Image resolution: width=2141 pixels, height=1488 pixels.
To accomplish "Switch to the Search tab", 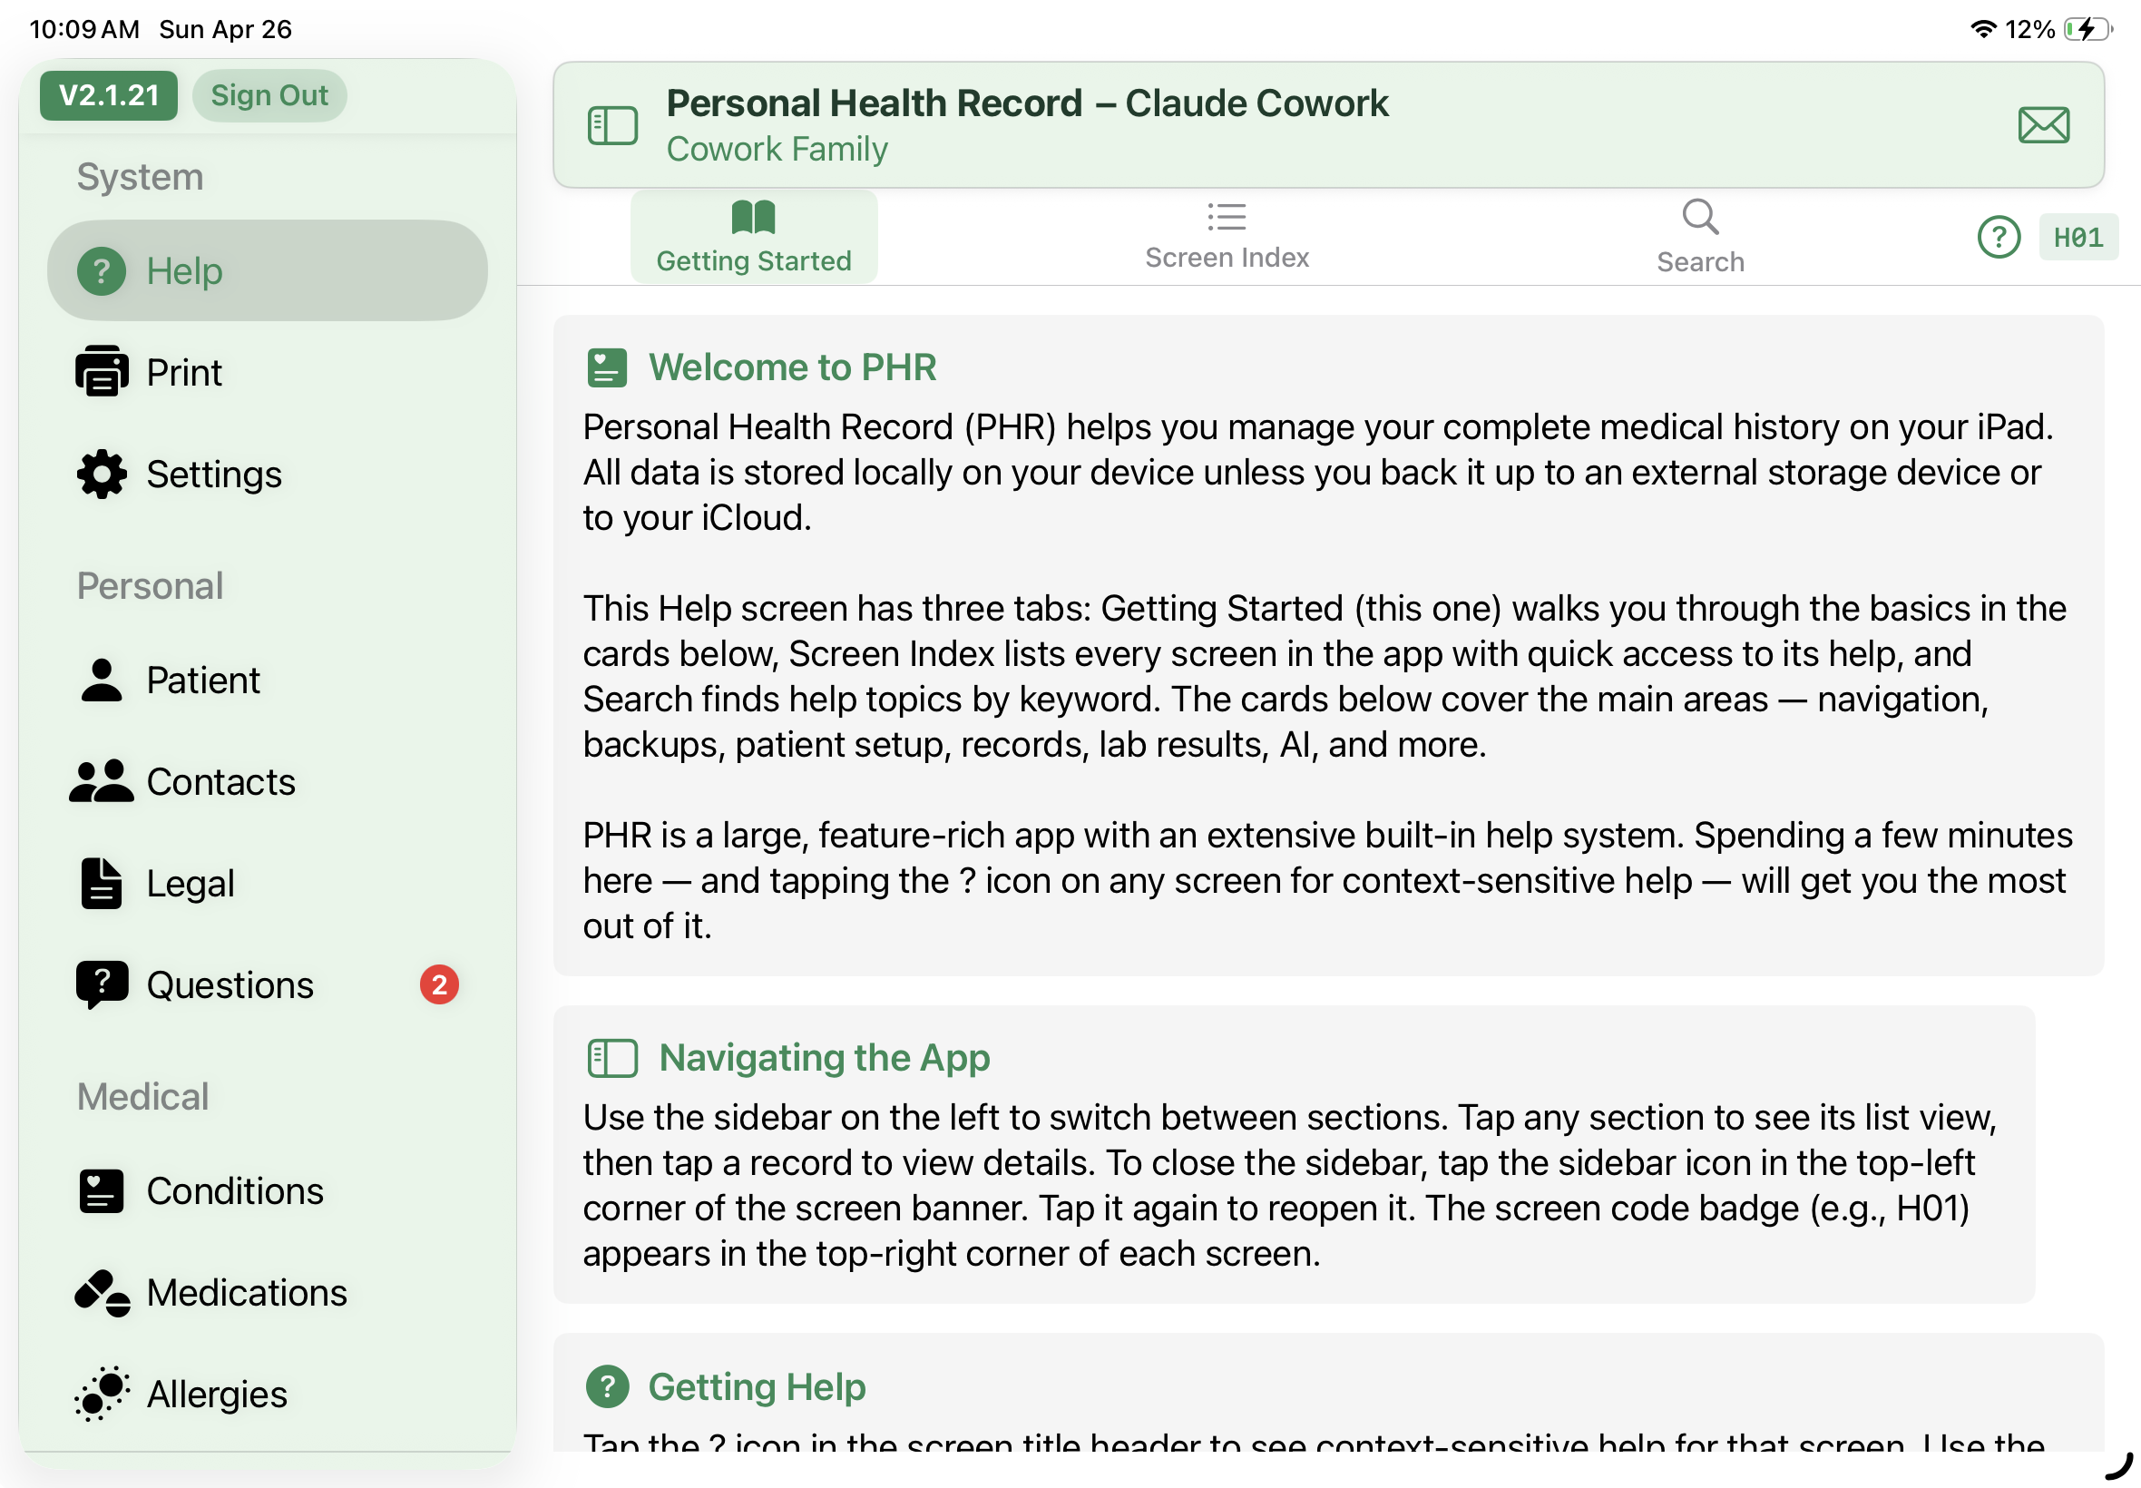I will tap(1700, 237).
